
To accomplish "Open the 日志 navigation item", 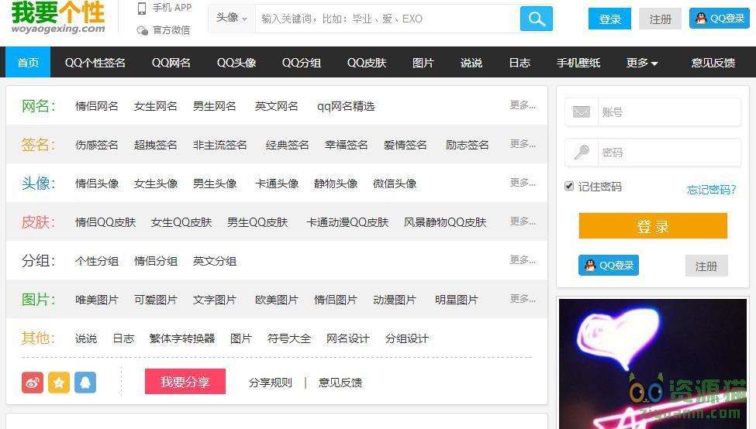I will pyautogui.click(x=520, y=63).
